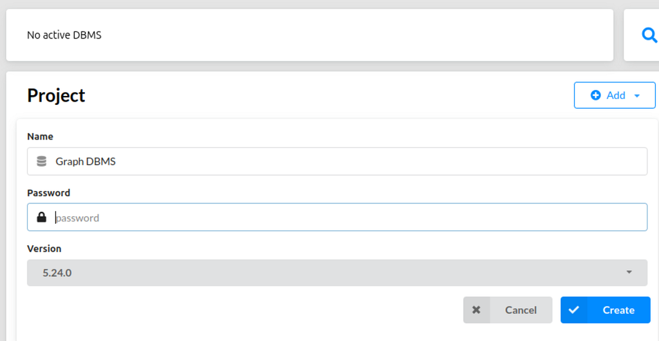
Task: Click the plus icon on Add button
Action: click(595, 95)
